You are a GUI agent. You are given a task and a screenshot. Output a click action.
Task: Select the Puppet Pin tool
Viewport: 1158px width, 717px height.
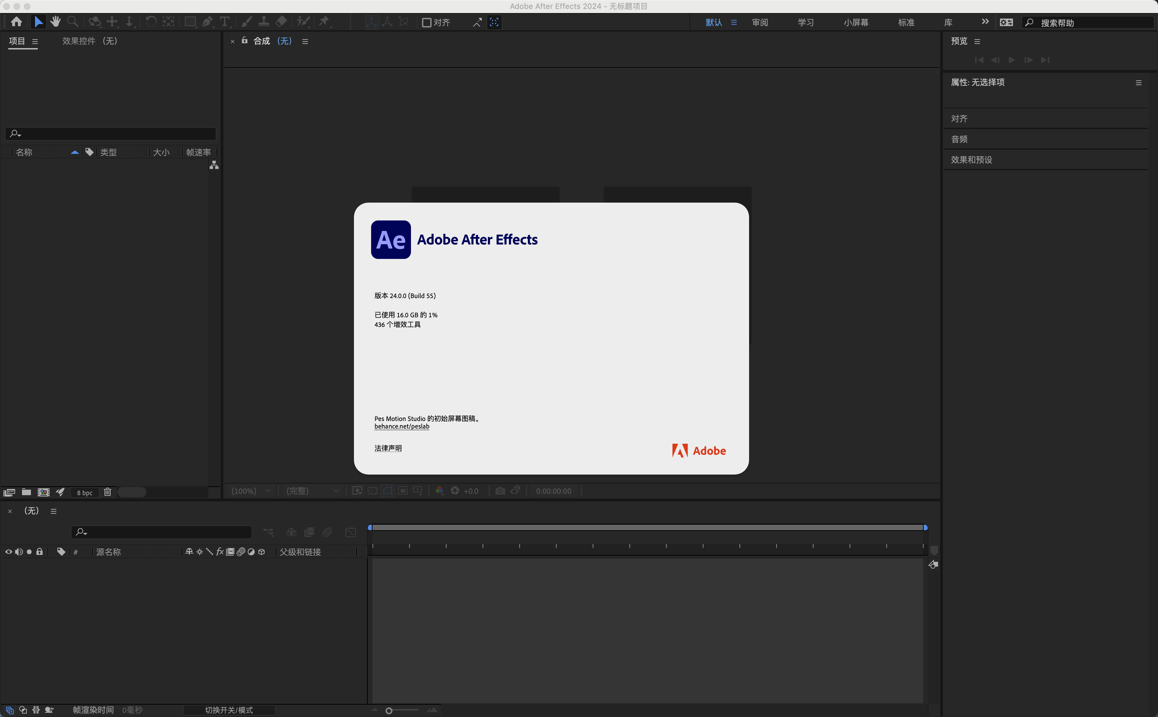[324, 22]
